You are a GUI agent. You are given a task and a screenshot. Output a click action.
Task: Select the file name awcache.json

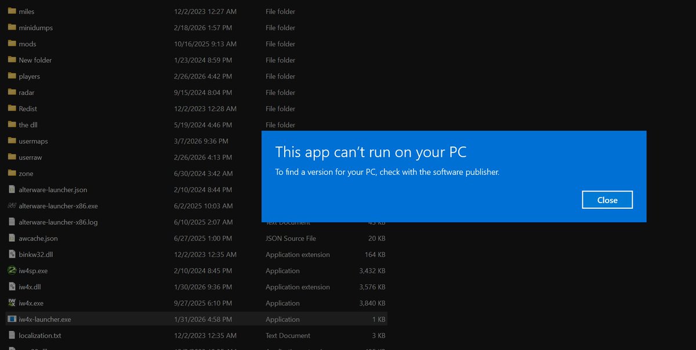coord(38,238)
